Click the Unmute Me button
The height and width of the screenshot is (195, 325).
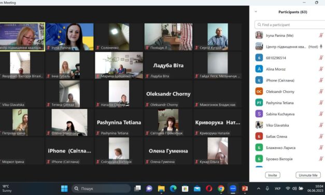tap(308, 175)
